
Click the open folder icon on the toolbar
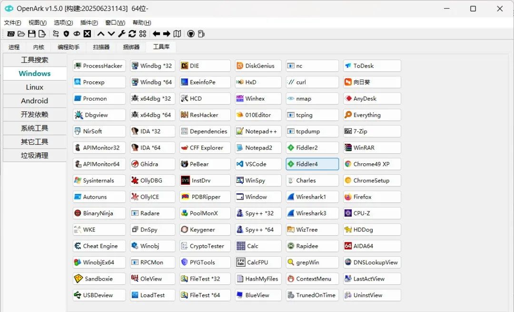tap(21, 34)
